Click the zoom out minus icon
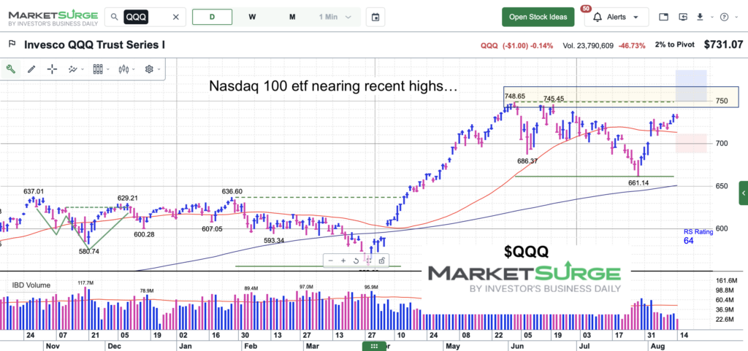 pyautogui.click(x=331, y=261)
